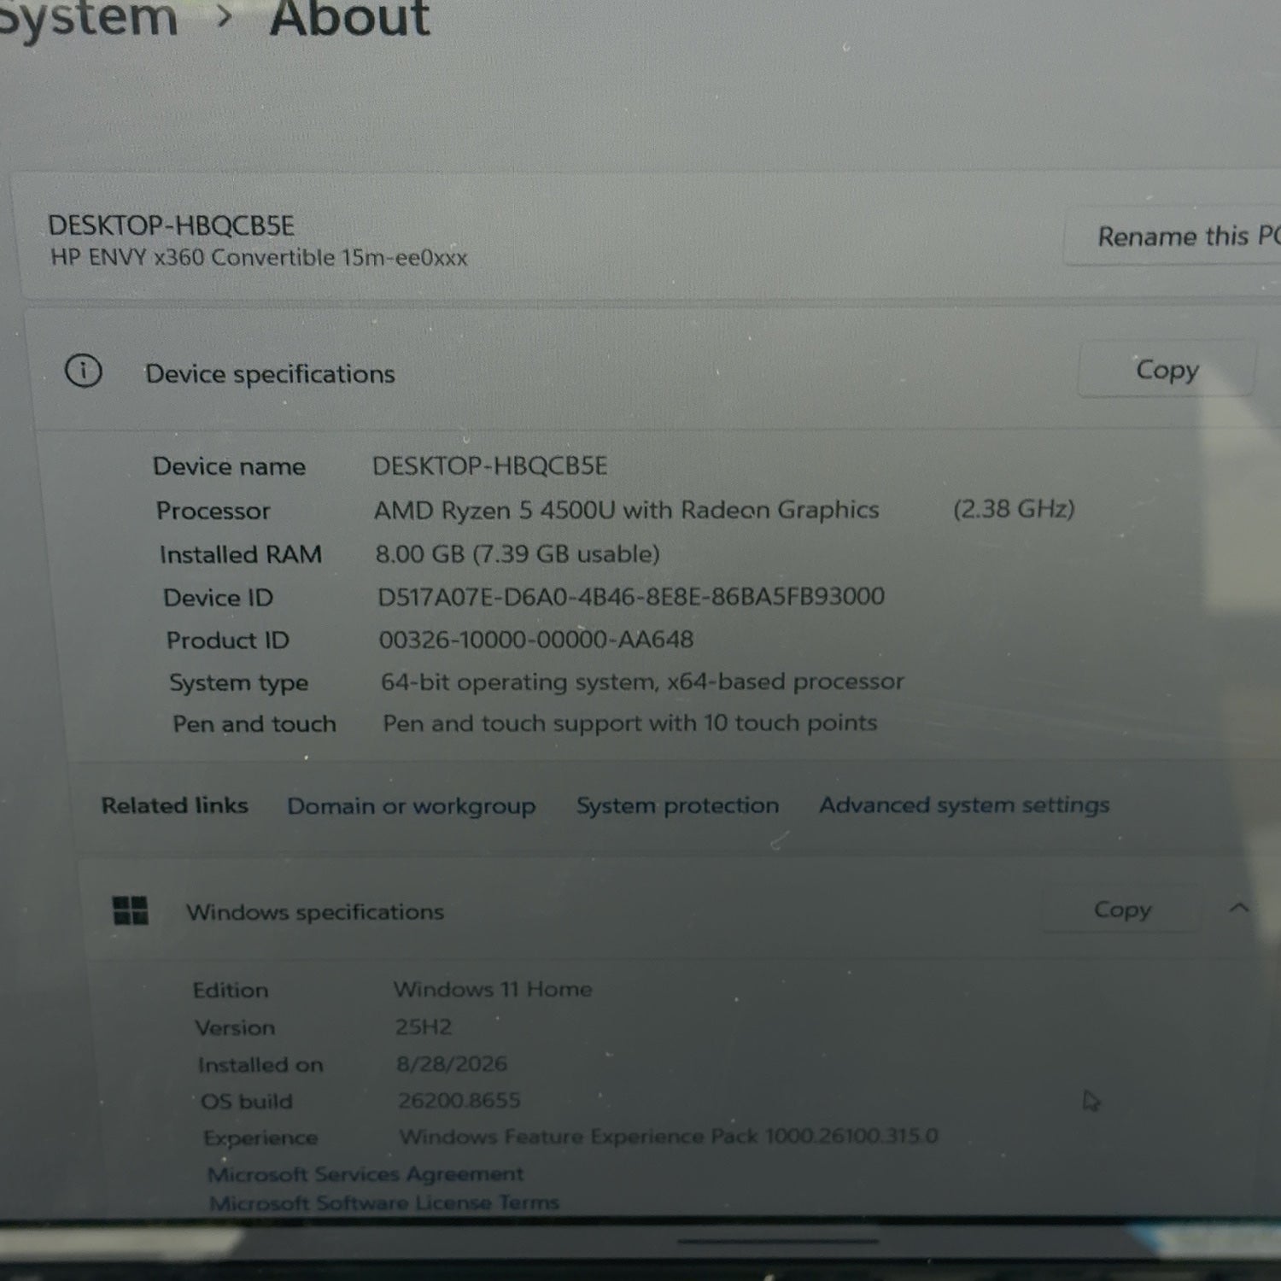
Task: Copy the Windows specifications
Action: tap(1122, 910)
